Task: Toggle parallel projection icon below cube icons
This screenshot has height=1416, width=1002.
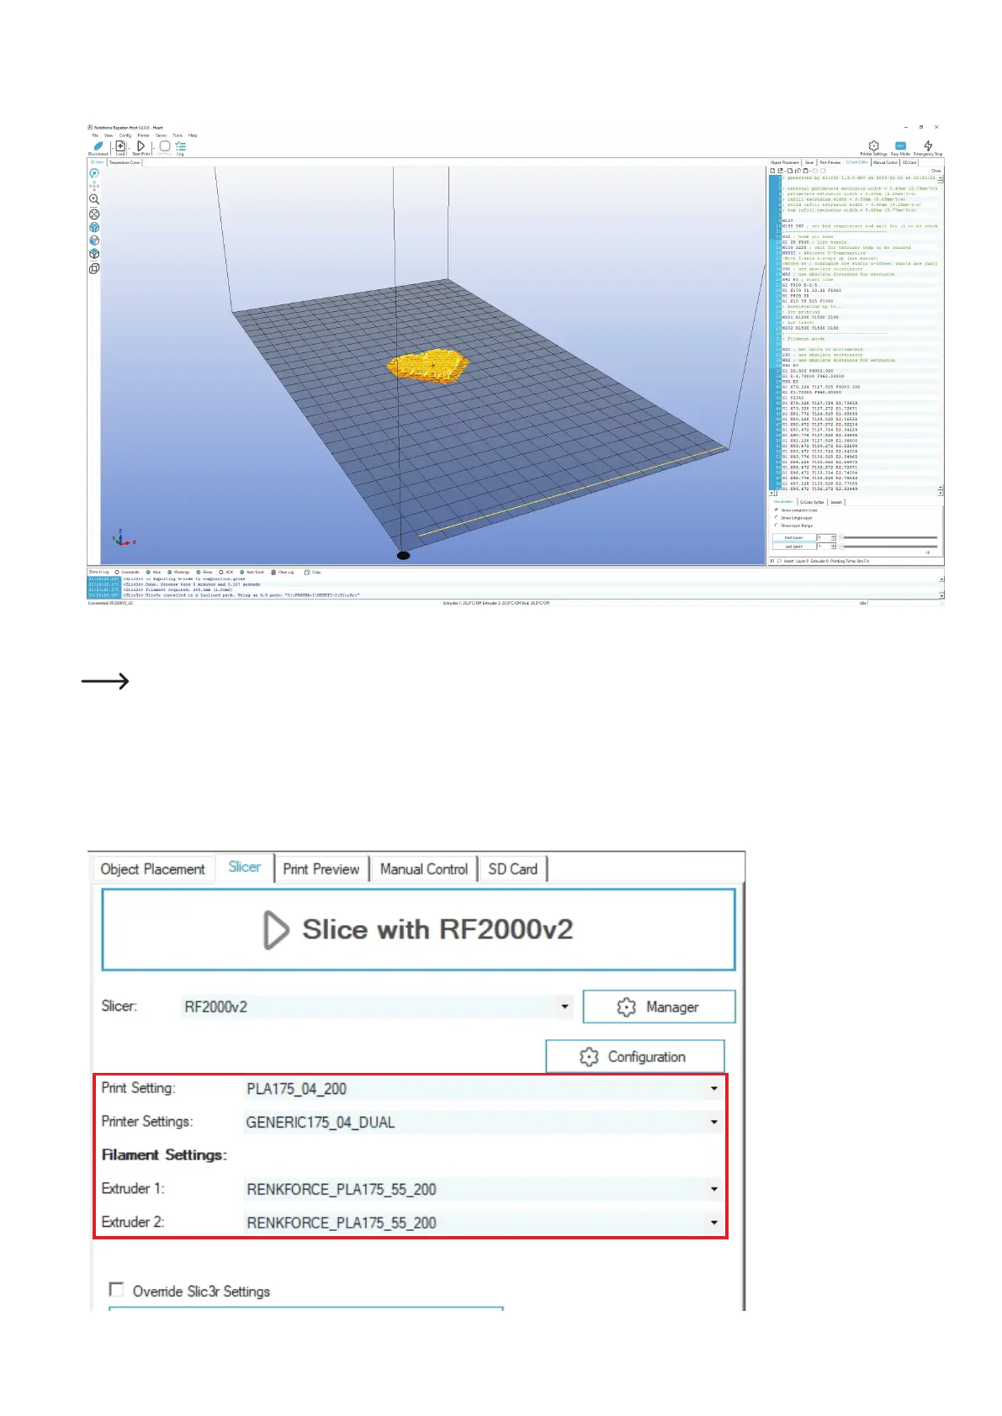Action: (x=94, y=268)
